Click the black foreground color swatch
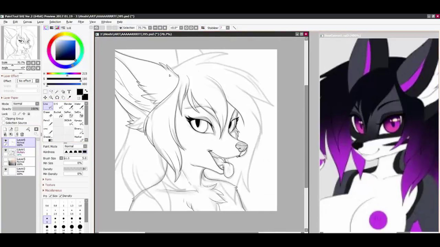The width and height of the screenshot is (440, 247). pyautogui.click(x=80, y=92)
